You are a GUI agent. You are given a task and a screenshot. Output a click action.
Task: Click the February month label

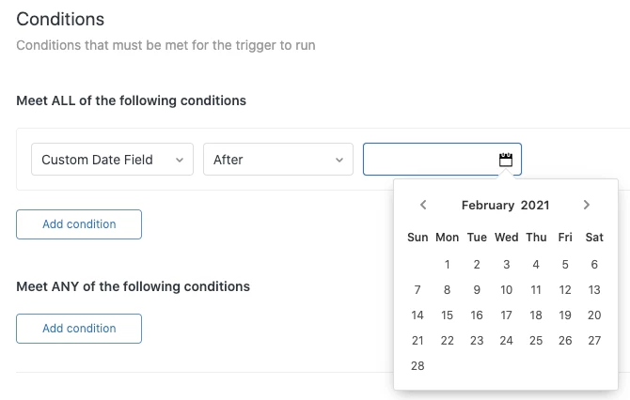(487, 205)
